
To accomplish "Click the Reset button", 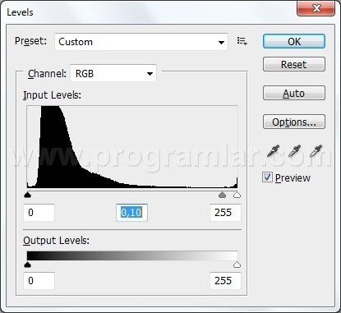I will pyautogui.click(x=294, y=64).
